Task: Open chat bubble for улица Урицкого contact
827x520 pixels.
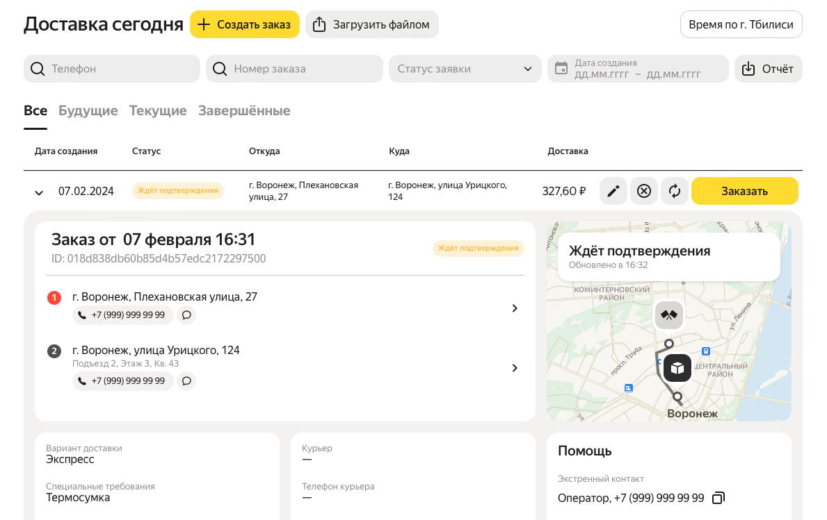Action: 186,381
